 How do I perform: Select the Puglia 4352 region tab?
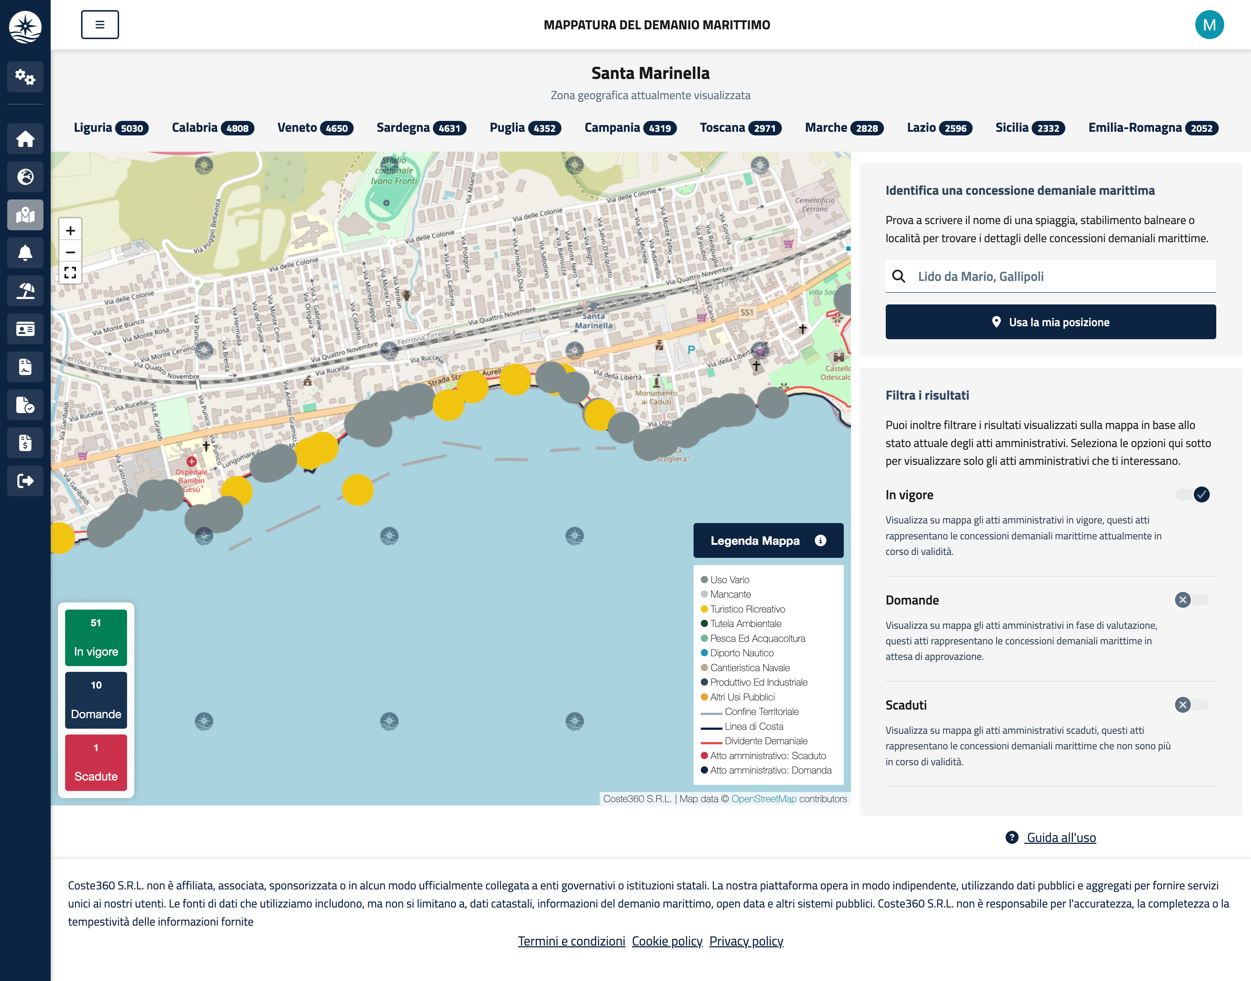tap(525, 127)
